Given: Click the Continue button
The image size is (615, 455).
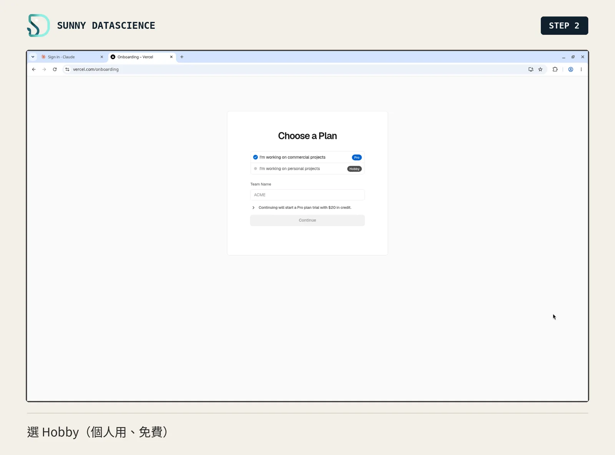Looking at the screenshot, I should coord(307,220).
